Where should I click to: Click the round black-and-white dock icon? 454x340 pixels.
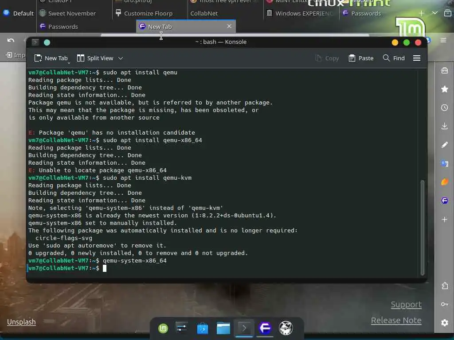tap(286, 328)
